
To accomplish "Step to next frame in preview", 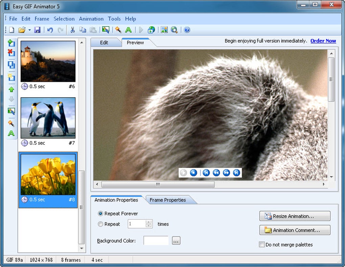I will tap(226, 173).
